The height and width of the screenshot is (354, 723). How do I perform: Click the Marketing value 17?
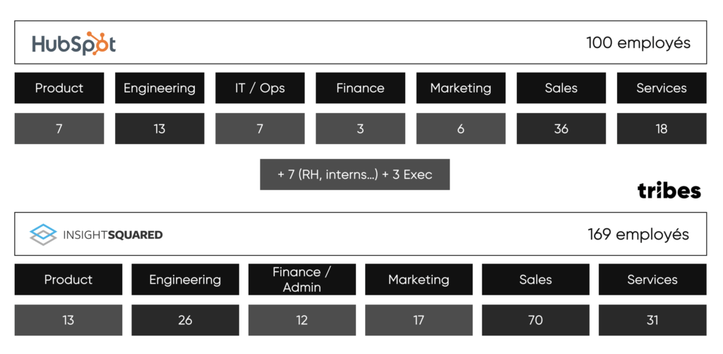[x=419, y=320]
